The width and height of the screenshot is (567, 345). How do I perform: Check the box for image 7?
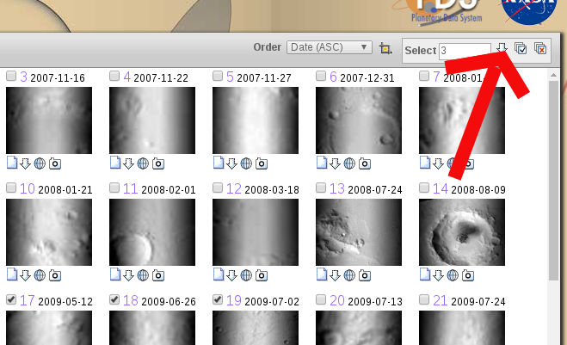424,76
